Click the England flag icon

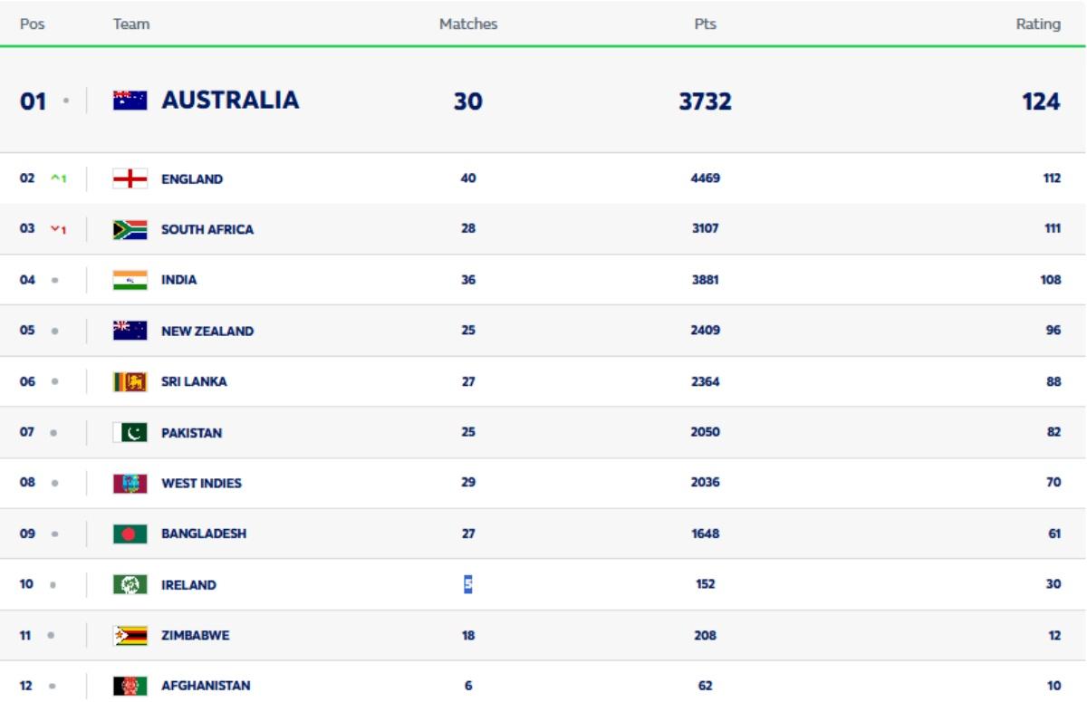[130, 178]
